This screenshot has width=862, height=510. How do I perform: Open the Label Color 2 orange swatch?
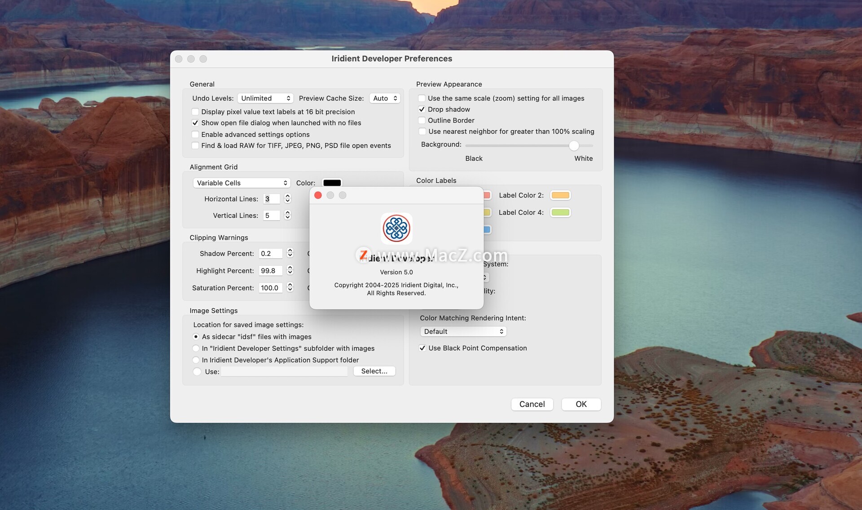pos(560,195)
